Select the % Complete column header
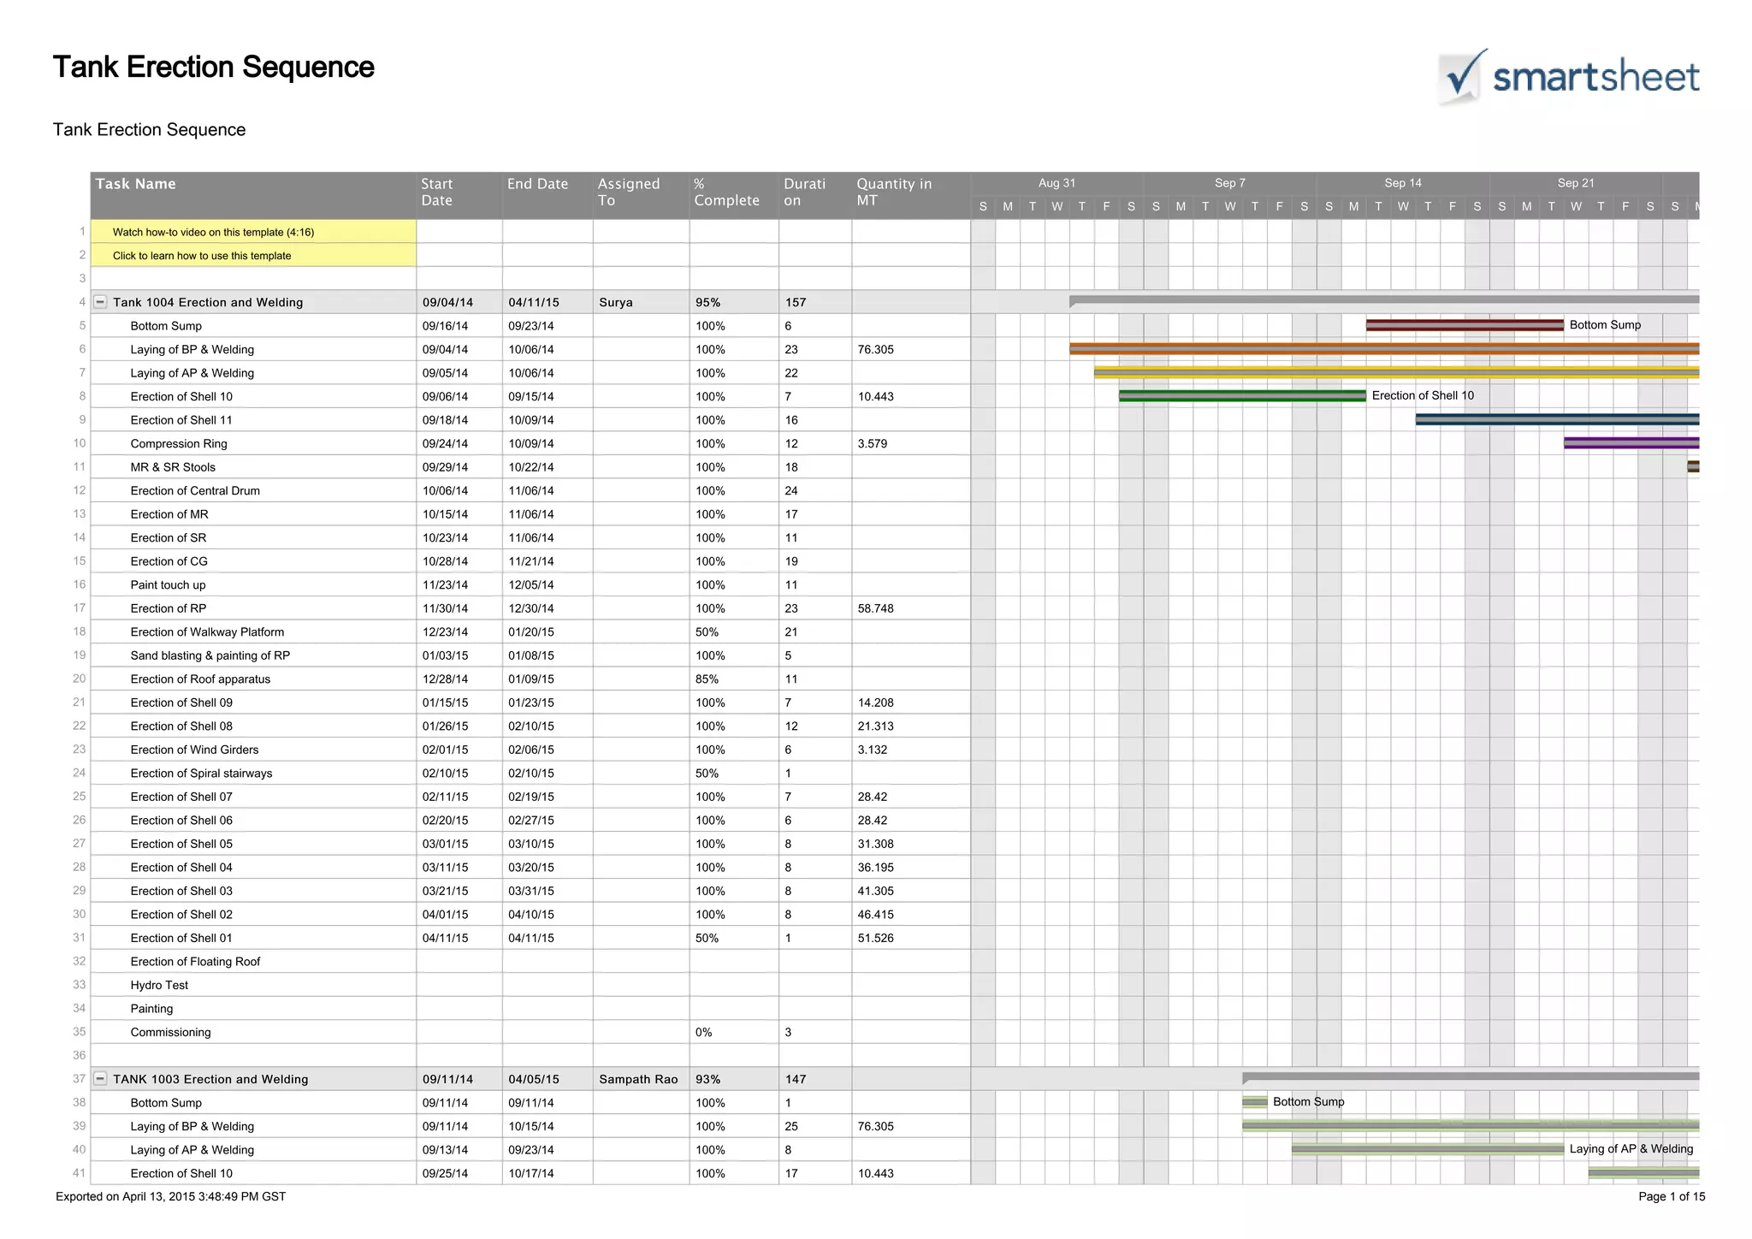The height and width of the screenshot is (1239, 1752). pyautogui.click(x=726, y=192)
